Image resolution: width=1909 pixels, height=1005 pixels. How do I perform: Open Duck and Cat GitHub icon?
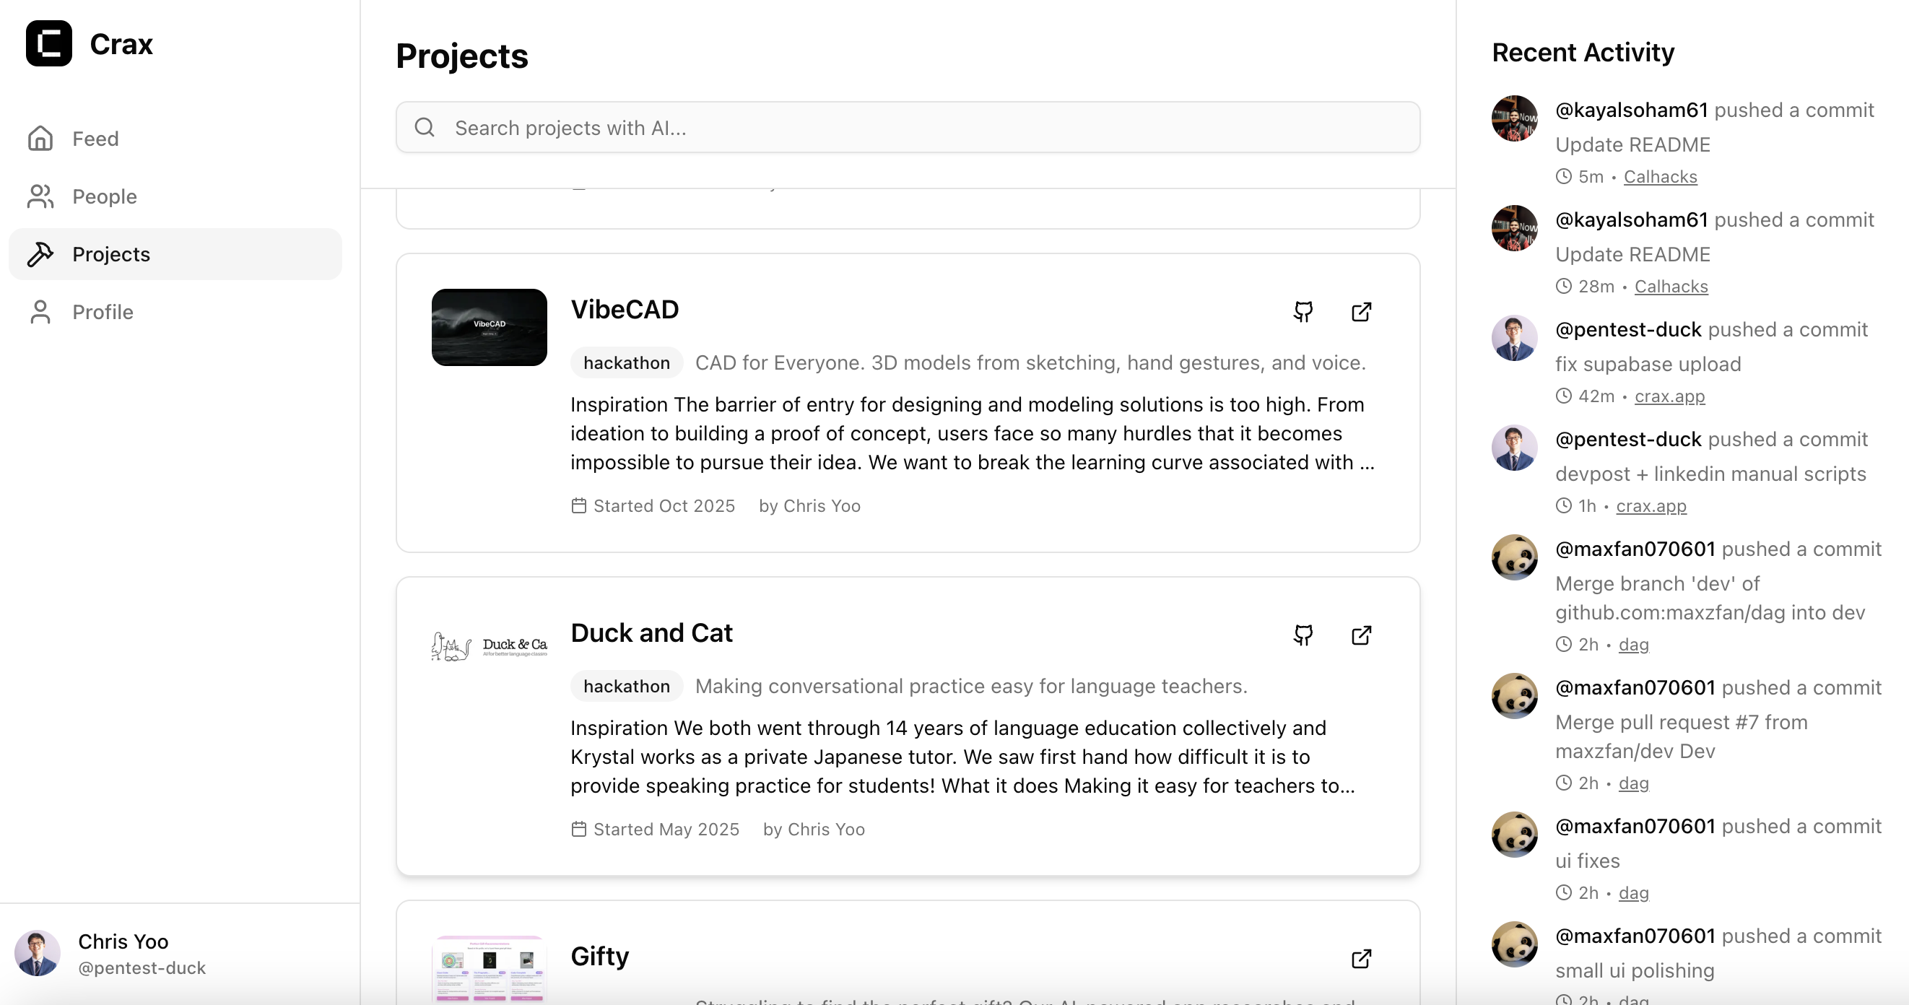pos(1303,635)
